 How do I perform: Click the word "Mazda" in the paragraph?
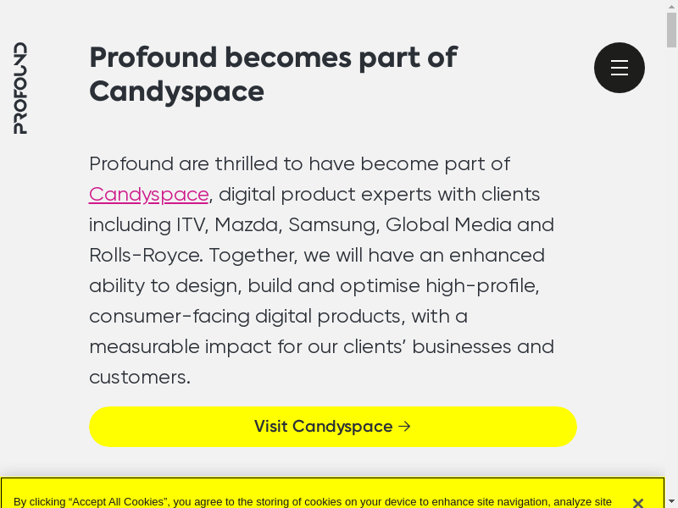click(x=246, y=225)
